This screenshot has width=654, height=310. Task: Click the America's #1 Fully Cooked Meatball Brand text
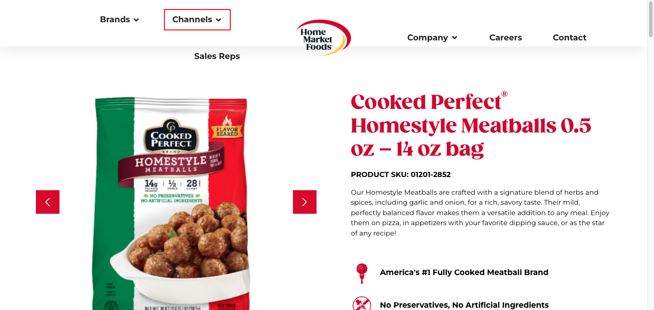(464, 272)
